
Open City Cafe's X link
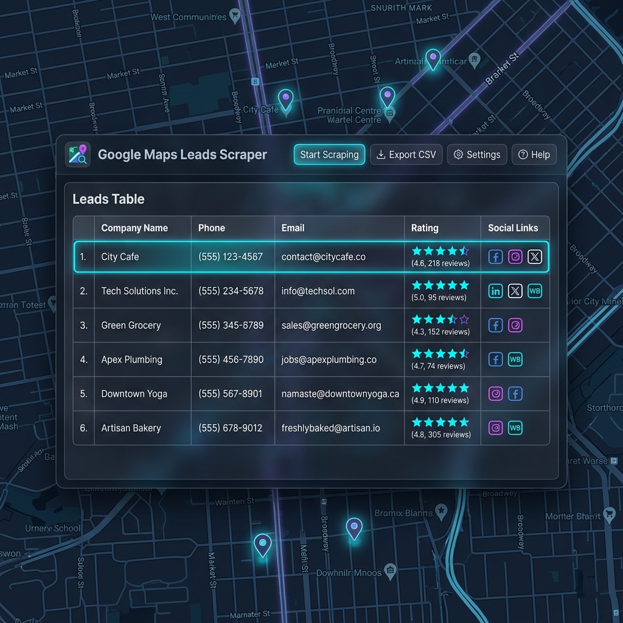(x=535, y=257)
